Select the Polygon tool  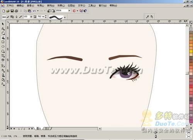coord(3,51)
